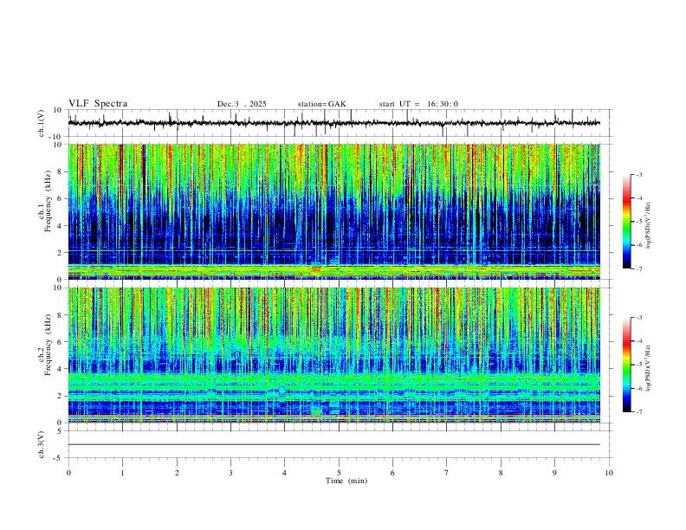This screenshot has width=686, height=530.
Task: Click the ch.1 voltage waveform trace
Action: click(334, 123)
